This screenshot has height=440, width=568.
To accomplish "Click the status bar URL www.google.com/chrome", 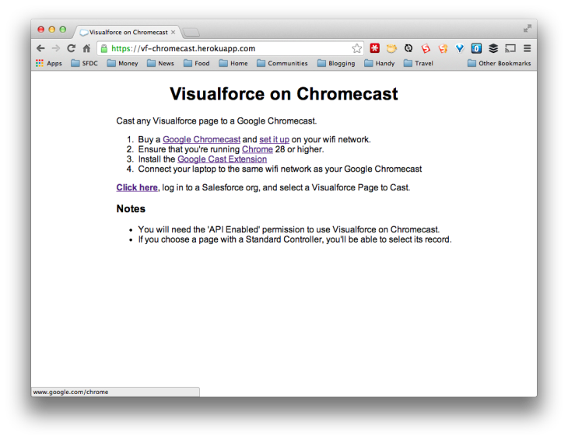I will point(71,392).
